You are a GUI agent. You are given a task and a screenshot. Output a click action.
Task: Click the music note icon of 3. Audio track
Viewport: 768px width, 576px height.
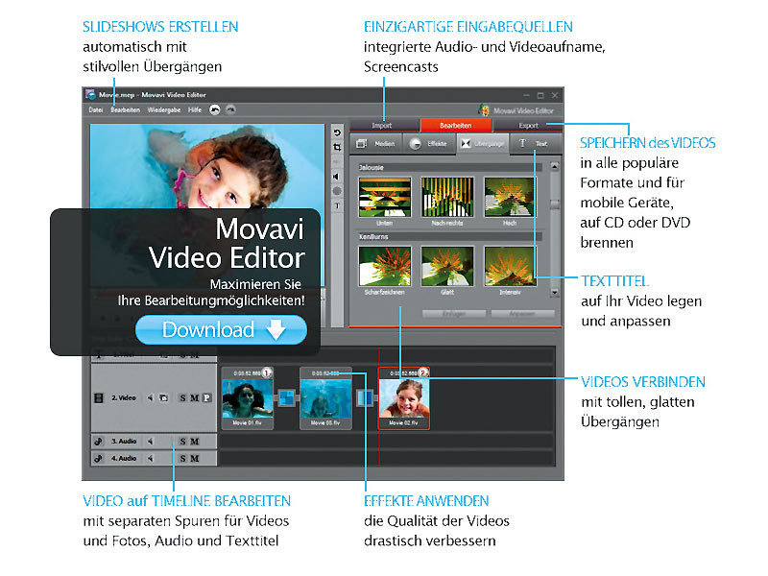point(99,442)
